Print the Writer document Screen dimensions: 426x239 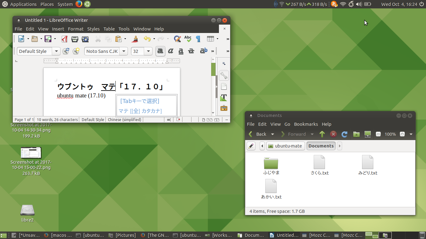point(75,39)
